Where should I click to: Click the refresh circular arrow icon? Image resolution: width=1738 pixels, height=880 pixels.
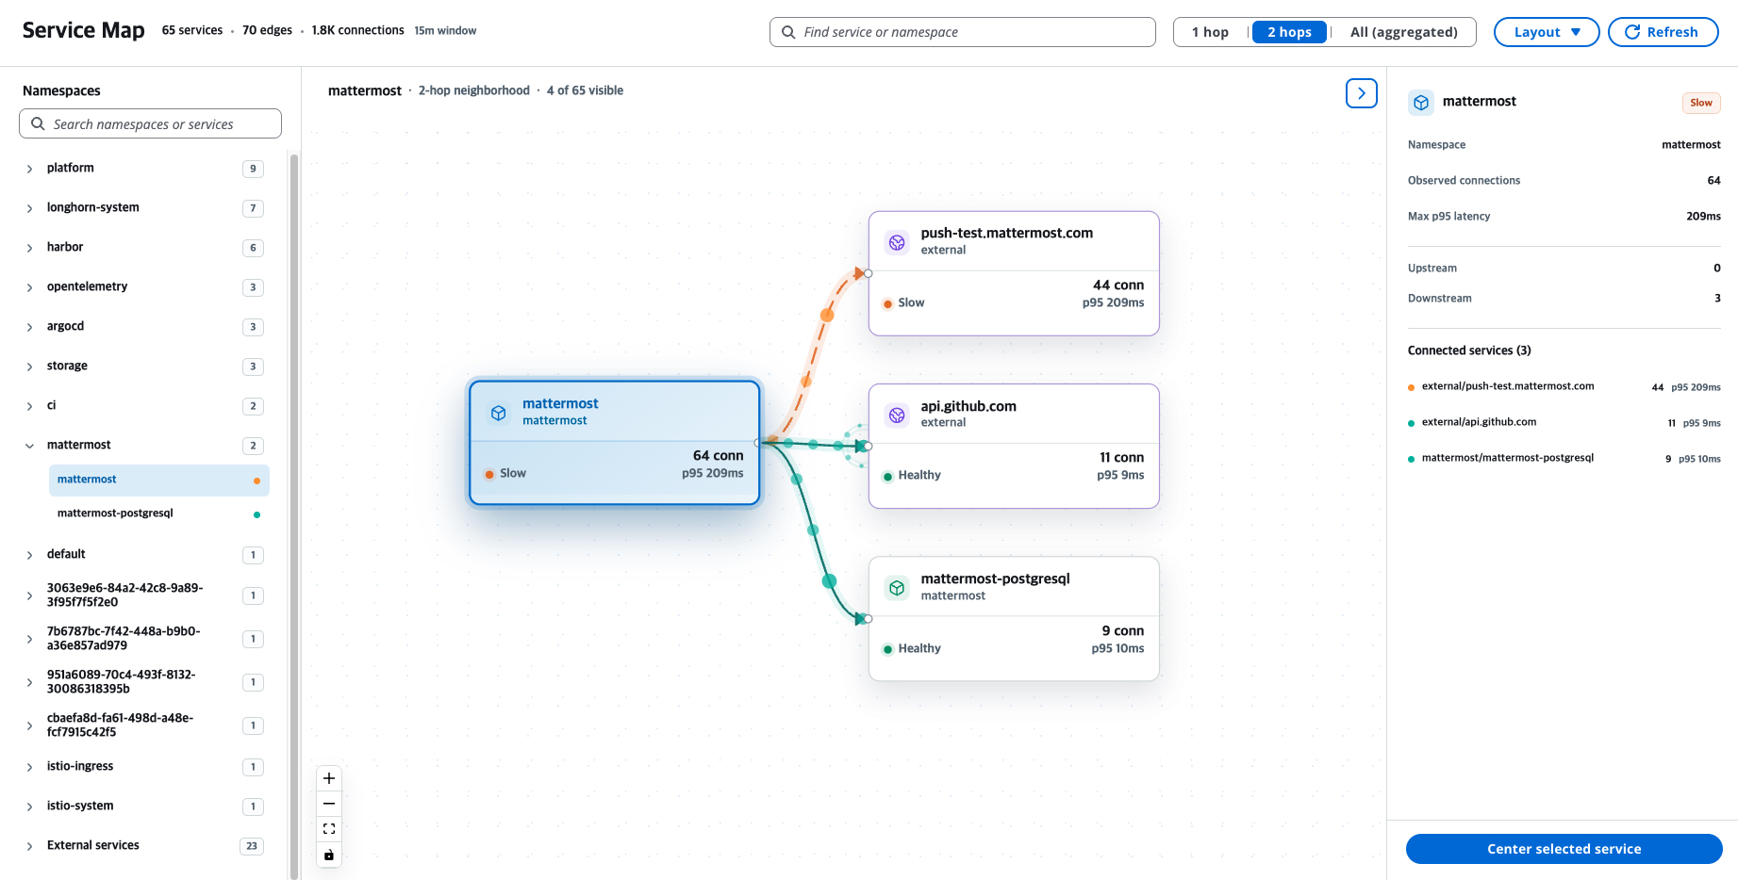click(1632, 32)
